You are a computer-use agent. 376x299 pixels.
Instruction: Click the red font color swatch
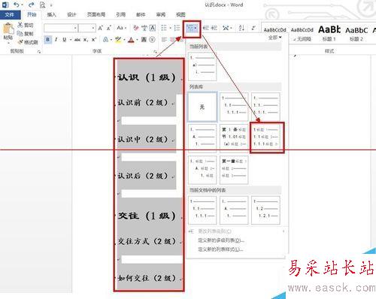click(131, 40)
